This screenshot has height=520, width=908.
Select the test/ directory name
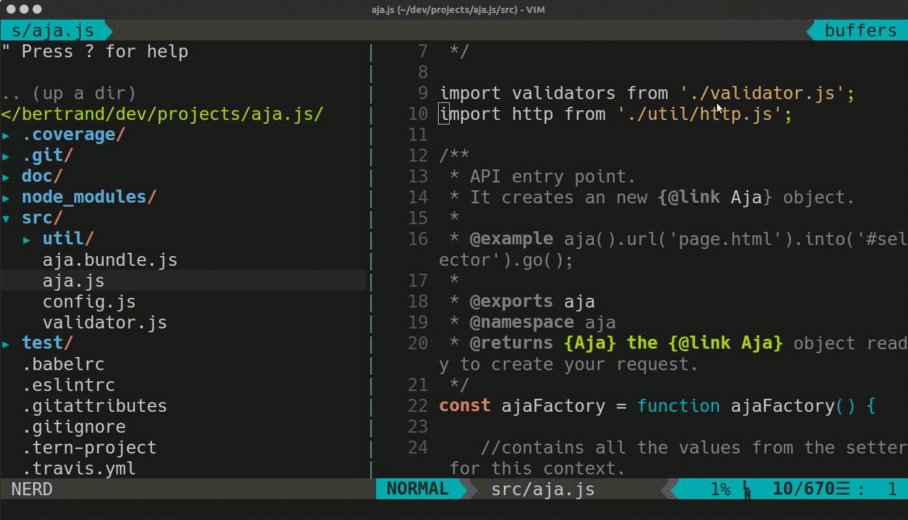pyautogui.click(x=48, y=343)
